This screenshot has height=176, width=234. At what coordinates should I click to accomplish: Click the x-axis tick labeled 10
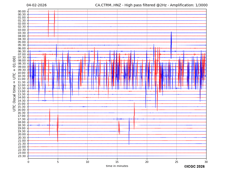point(88,162)
